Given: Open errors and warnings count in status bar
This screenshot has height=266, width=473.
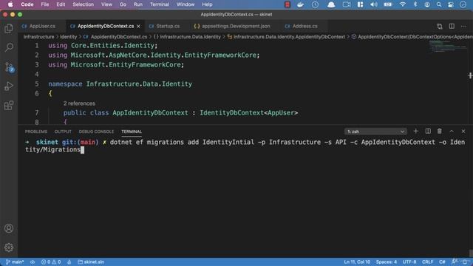Looking at the screenshot, I should click(51, 262).
